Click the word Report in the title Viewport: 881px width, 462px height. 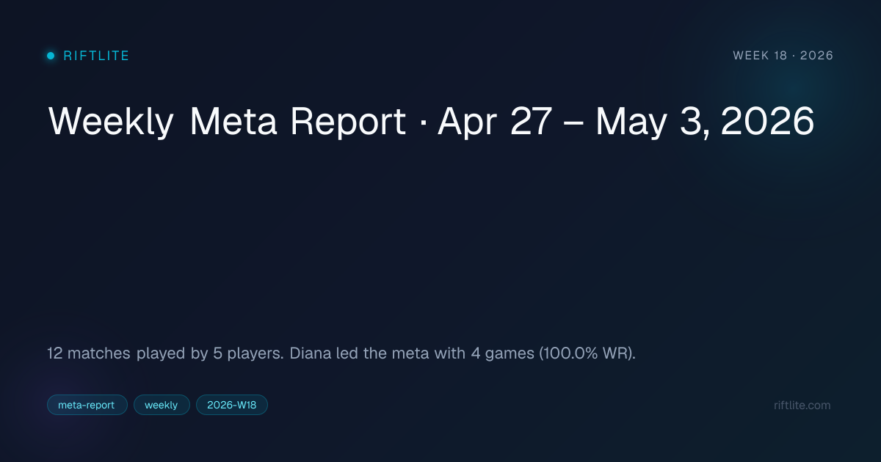coord(348,122)
